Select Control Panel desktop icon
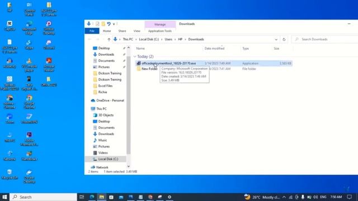The width and height of the screenshot is (358, 201). [x=29, y=9]
